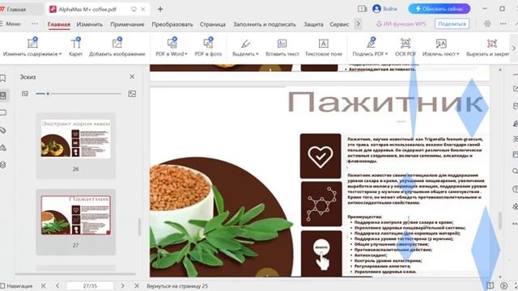Start slideshow playback from status bar
The height and width of the screenshot is (291, 518).
tap(503, 285)
